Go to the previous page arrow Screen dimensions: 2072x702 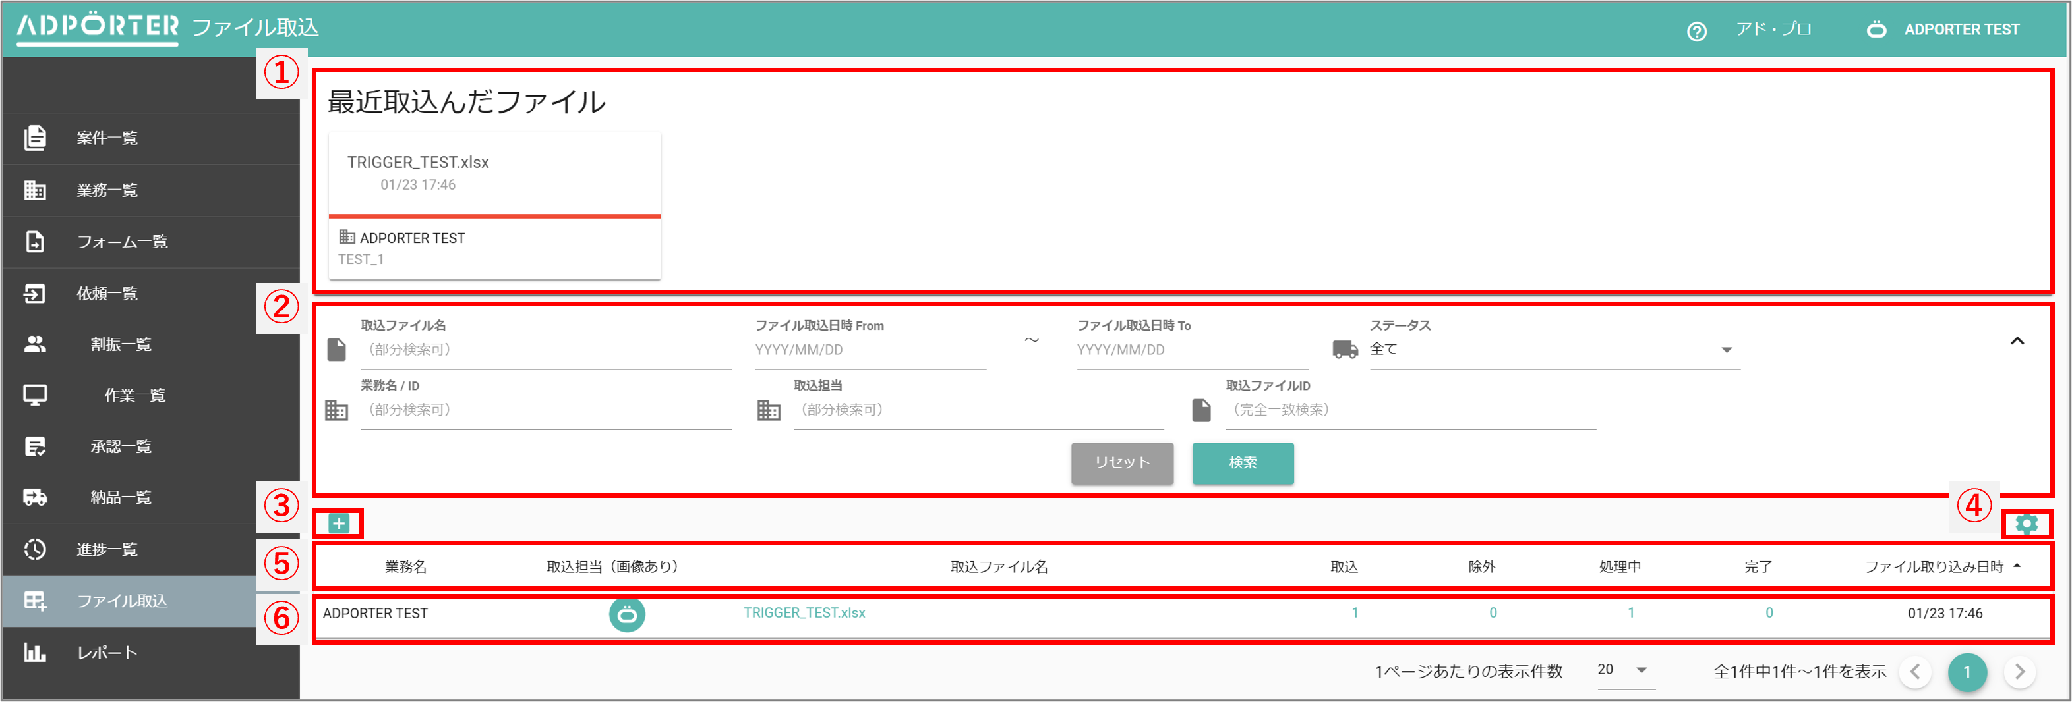pyautogui.click(x=1914, y=672)
